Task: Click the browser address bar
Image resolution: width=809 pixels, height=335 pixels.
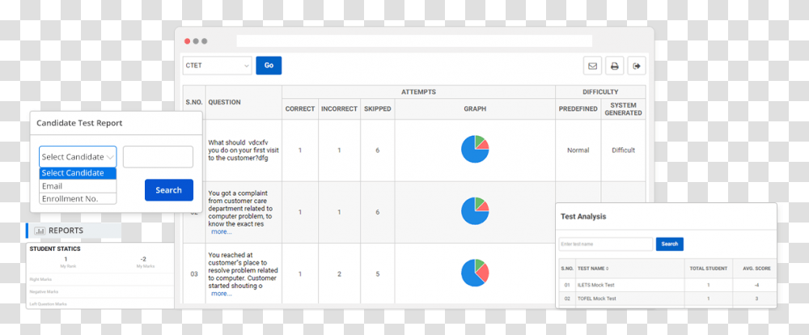Action: 413,40
